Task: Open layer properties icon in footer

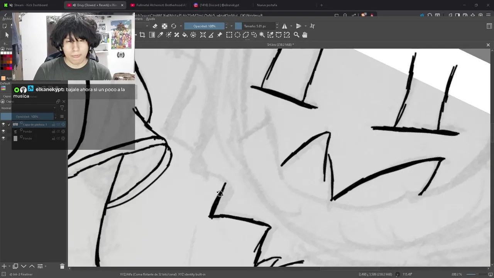Action: (x=40, y=266)
